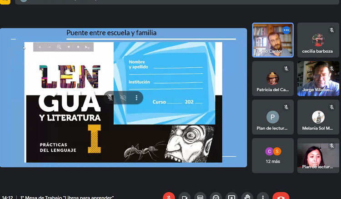Image resolution: width=341 pixels, height=199 pixels.
Task: Toggle presentation audio mute icon
Action: (x=123, y=98)
